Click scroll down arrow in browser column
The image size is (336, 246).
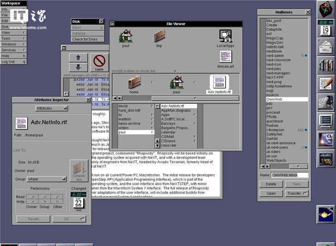click(157, 145)
